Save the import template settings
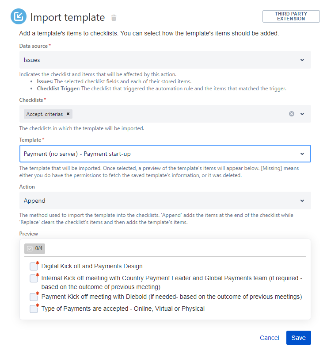The height and width of the screenshot is (359, 327). (x=298, y=338)
